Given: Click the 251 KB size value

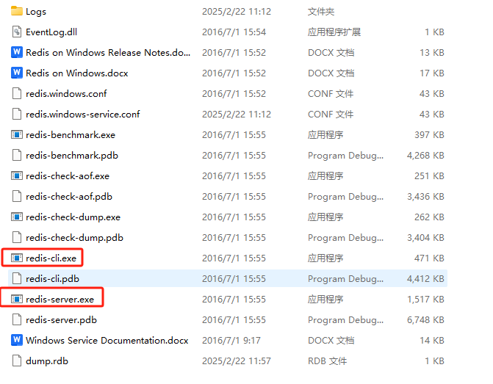Looking at the screenshot, I should 429,176.
